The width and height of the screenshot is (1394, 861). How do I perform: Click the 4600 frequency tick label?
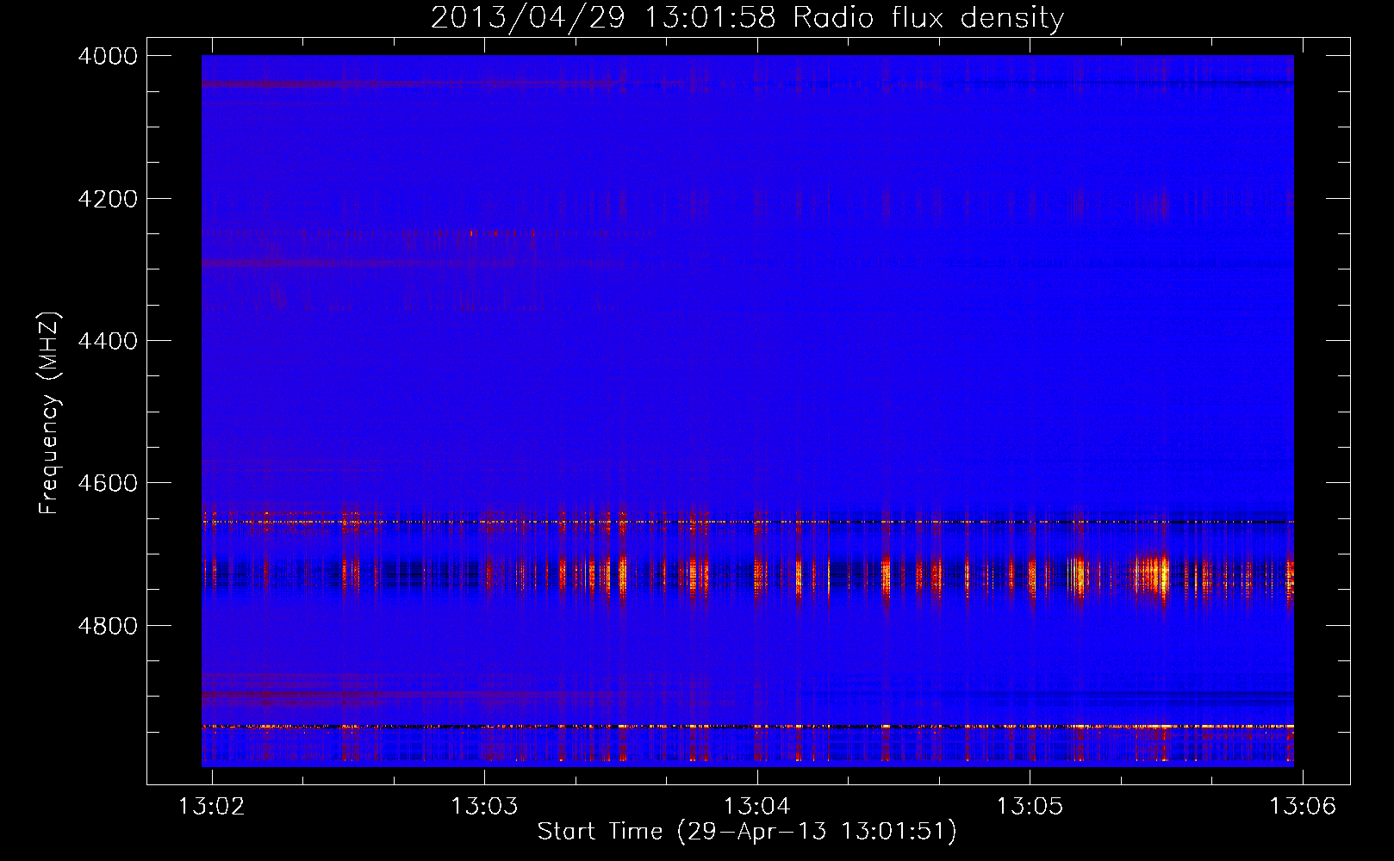tap(108, 483)
